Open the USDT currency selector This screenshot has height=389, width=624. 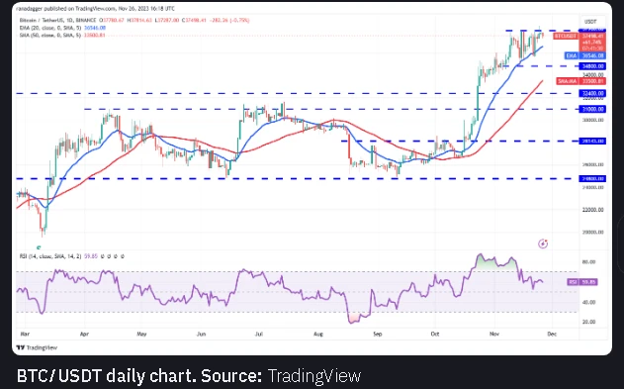590,22
